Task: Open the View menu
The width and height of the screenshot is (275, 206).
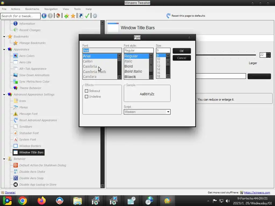Action: [66, 9]
